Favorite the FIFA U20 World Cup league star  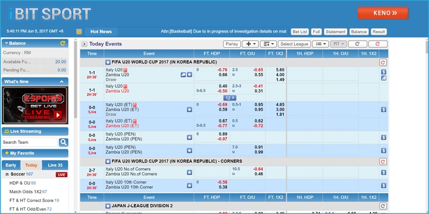108,63
